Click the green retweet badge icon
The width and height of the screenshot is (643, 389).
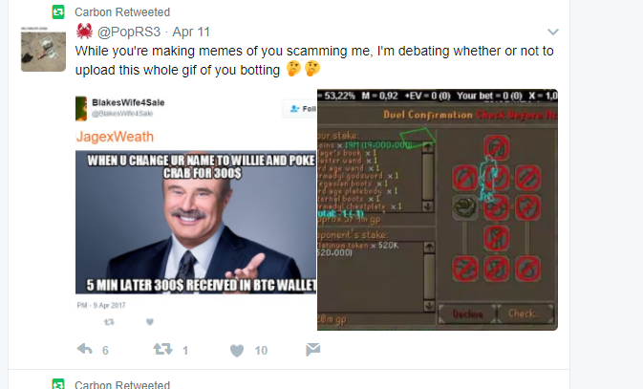coord(58,12)
